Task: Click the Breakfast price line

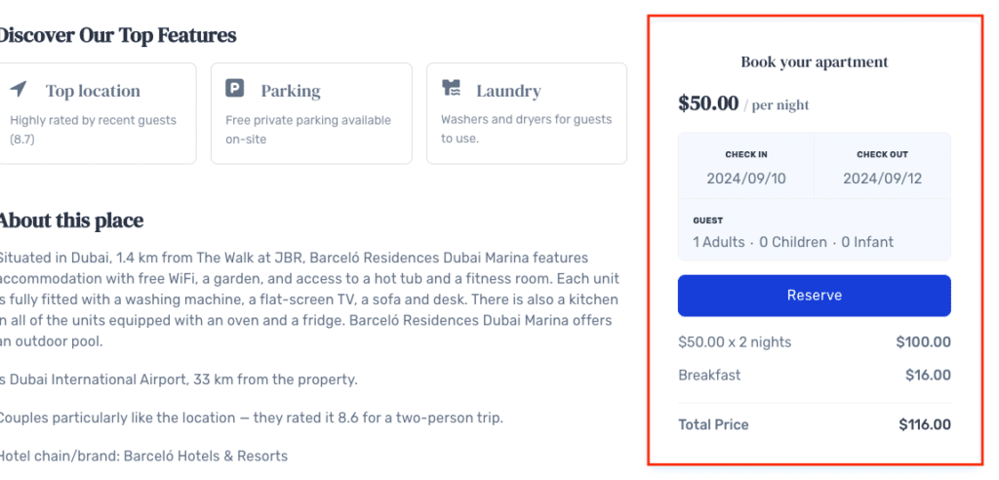Action: 815,375
